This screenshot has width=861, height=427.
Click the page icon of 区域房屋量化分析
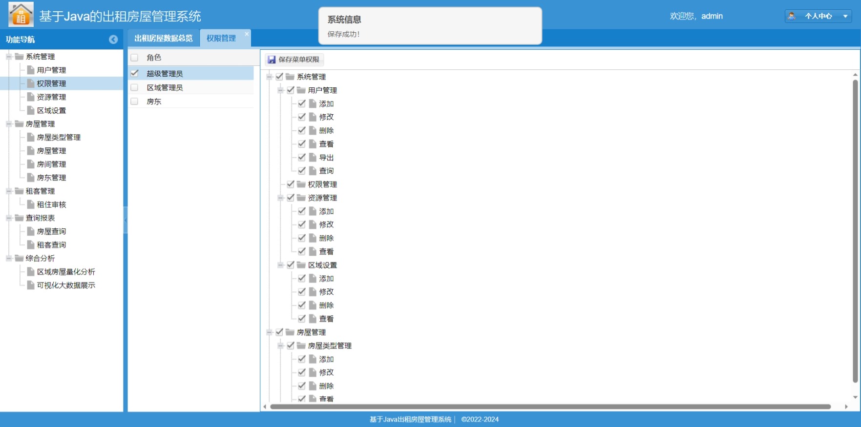[31, 271]
